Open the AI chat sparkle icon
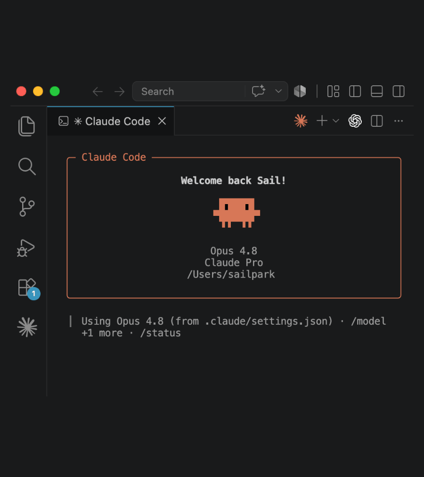Image resolution: width=424 pixels, height=477 pixels. (259, 91)
